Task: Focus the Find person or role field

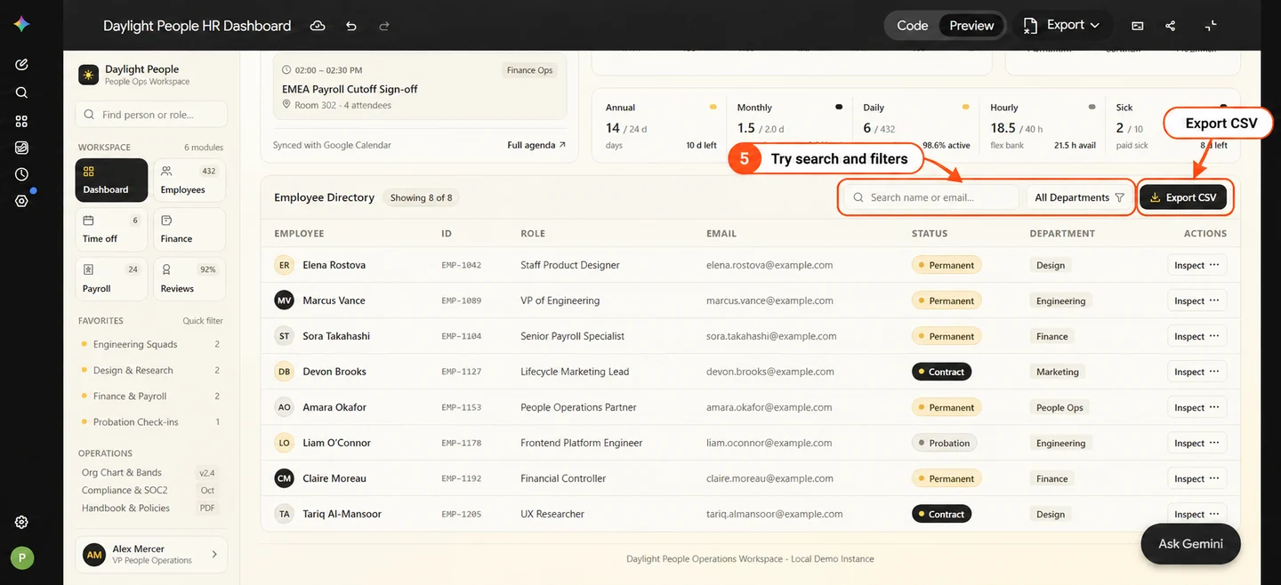Action: [151, 115]
